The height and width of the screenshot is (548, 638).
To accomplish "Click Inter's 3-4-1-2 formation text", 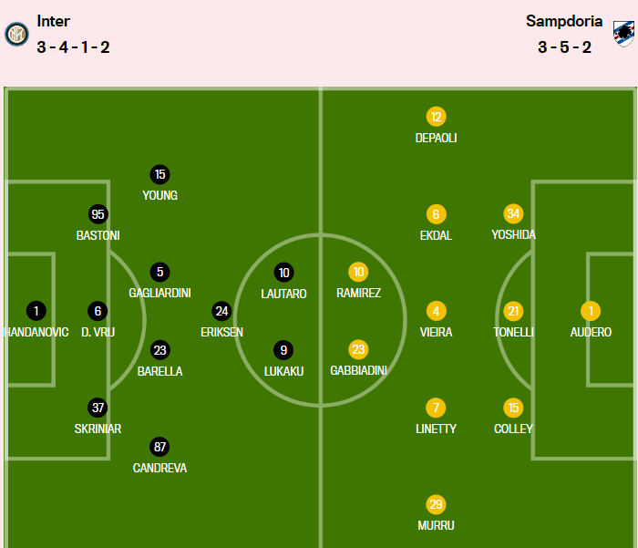I will pyautogui.click(x=74, y=47).
